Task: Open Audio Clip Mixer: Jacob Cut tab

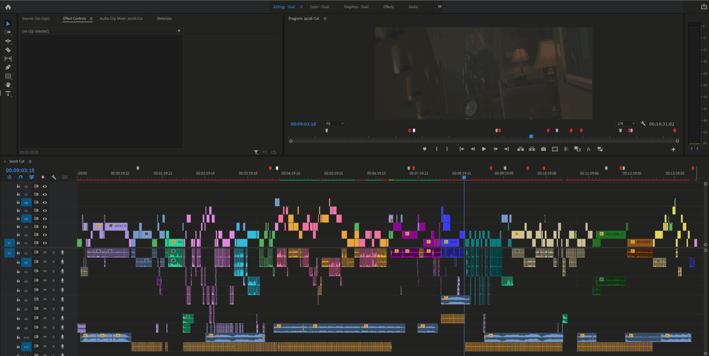Action: pyautogui.click(x=121, y=19)
